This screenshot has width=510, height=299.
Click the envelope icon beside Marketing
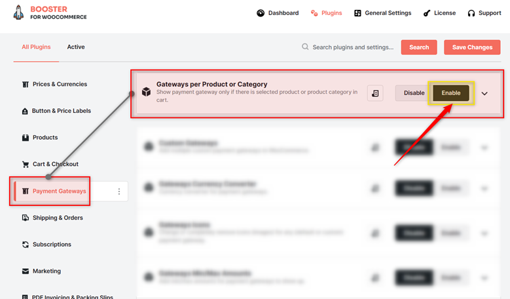point(26,271)
